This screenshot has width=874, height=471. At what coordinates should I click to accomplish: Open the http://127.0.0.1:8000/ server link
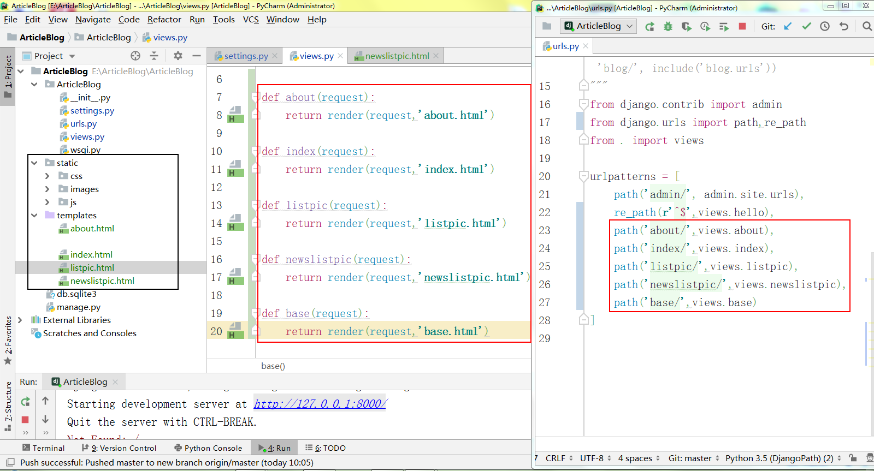[320, 404]
